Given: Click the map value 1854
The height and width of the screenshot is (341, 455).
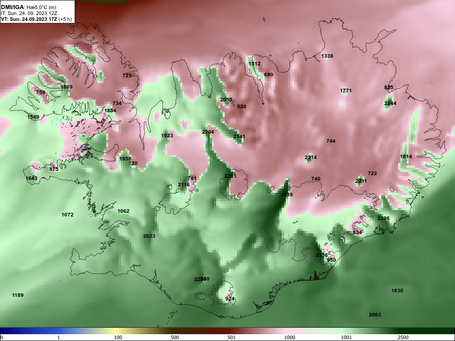Looking at the screenshot, I should click(110, 110).
